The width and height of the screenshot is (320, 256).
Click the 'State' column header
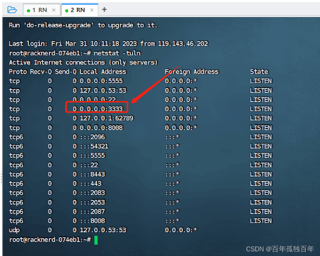pyautogui.click(x=259, y=72)
